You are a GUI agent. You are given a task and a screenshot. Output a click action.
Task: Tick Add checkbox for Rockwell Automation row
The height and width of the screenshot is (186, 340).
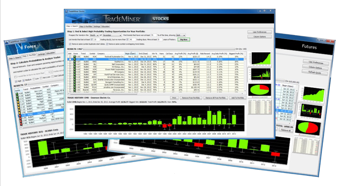(x=70, y=57)
